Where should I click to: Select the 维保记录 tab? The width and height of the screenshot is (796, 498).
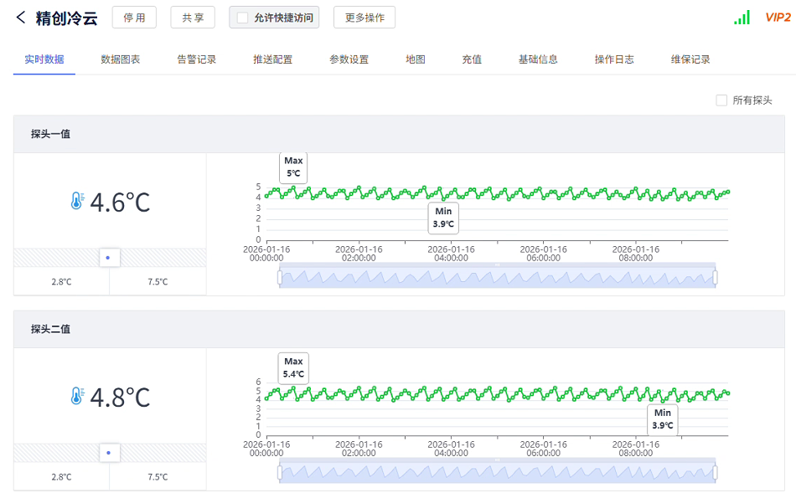pos(690,59)
